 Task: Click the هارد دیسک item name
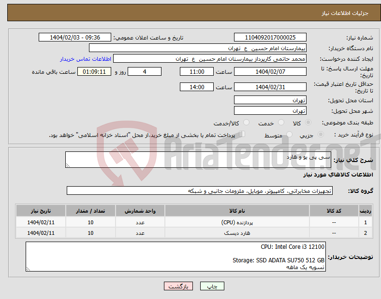[x=237, y=233]
